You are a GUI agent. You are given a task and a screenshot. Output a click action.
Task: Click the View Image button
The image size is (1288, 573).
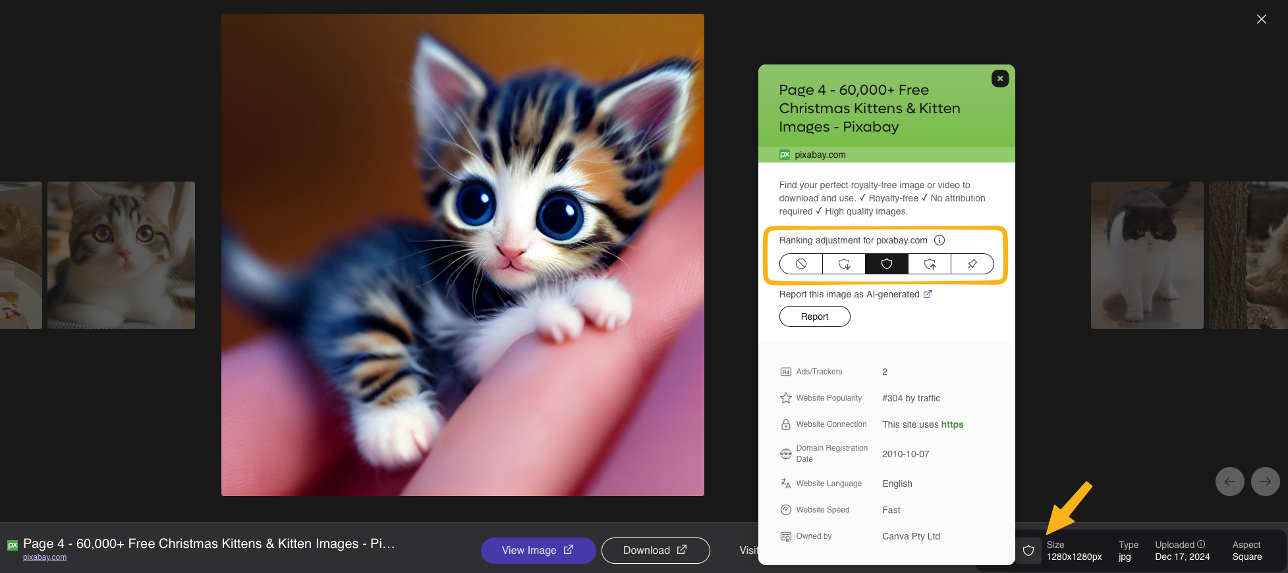click(x=538, y=551)
